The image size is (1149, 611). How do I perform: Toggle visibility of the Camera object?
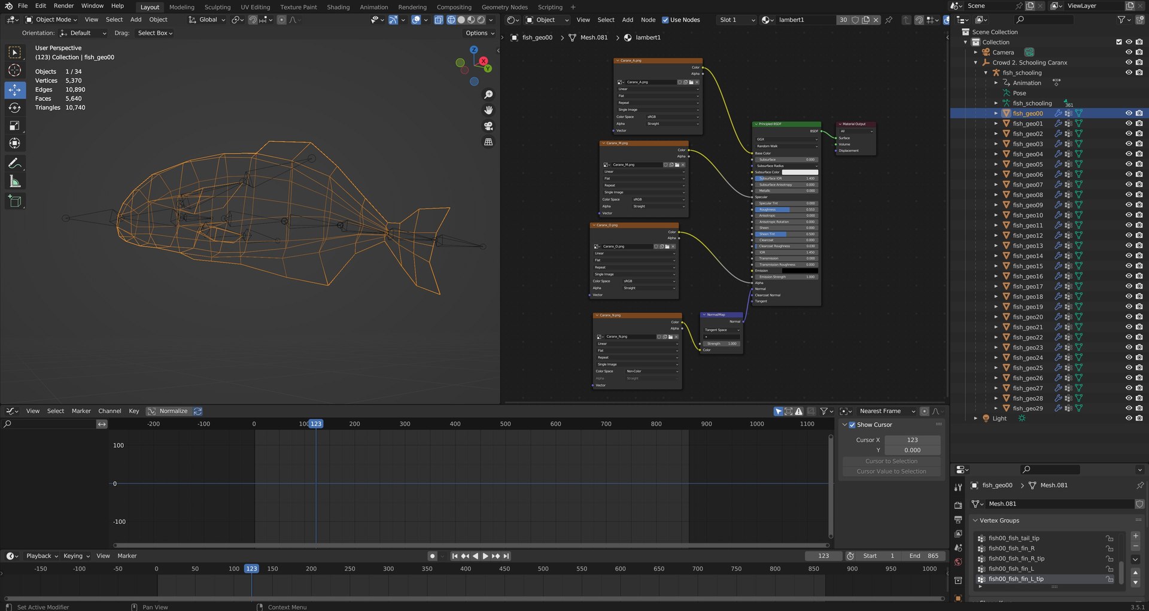[1129, 52]
